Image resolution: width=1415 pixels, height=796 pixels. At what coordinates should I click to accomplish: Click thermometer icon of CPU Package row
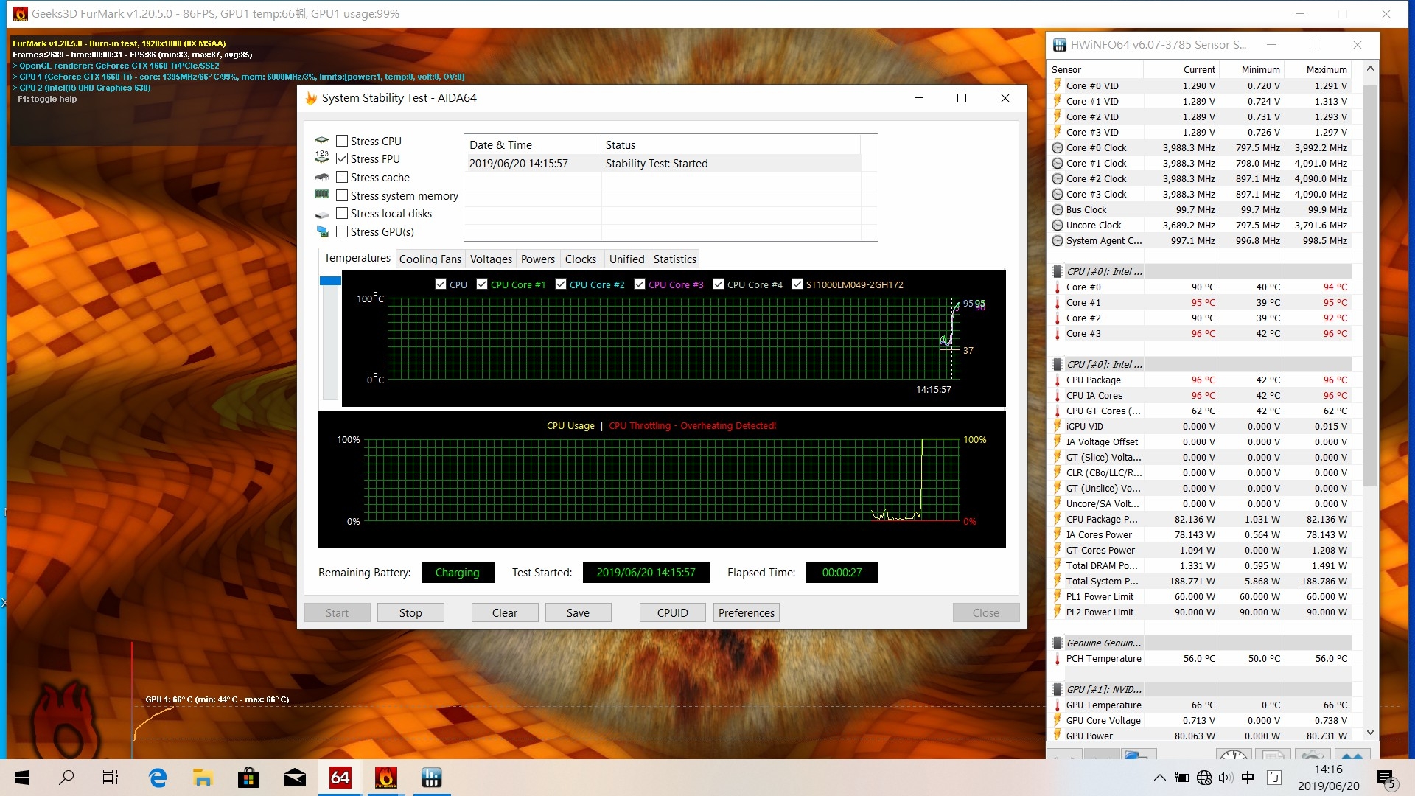(x=1058, y=380)
